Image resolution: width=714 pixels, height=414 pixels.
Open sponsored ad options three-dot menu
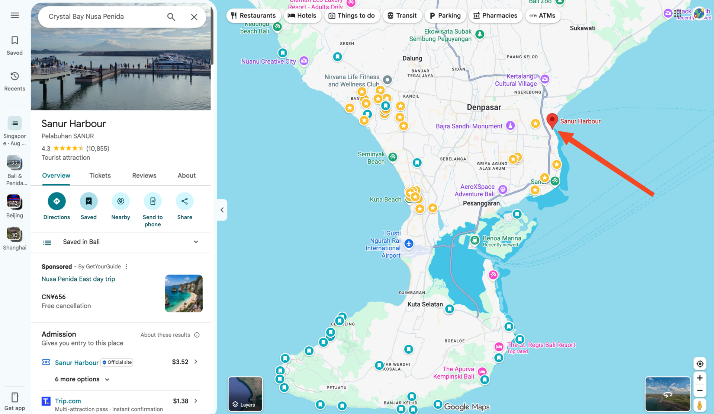126,267
